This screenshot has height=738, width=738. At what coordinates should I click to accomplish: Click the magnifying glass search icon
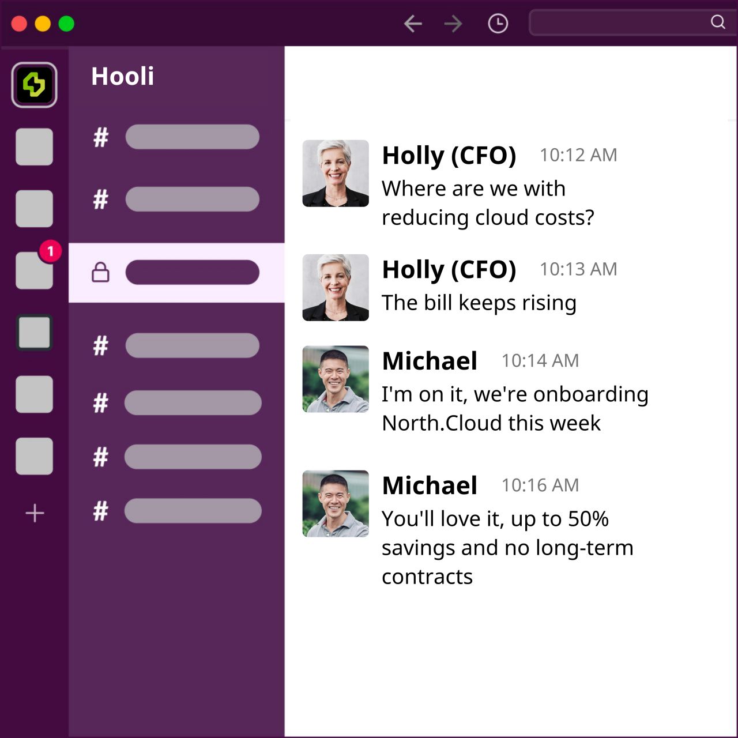718,22
